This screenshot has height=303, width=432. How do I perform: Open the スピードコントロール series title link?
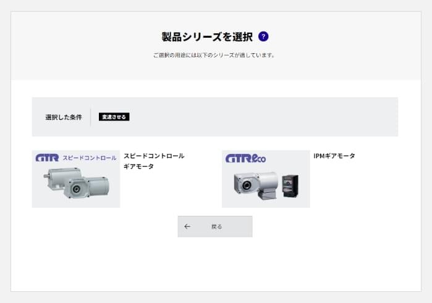[154, 156]
